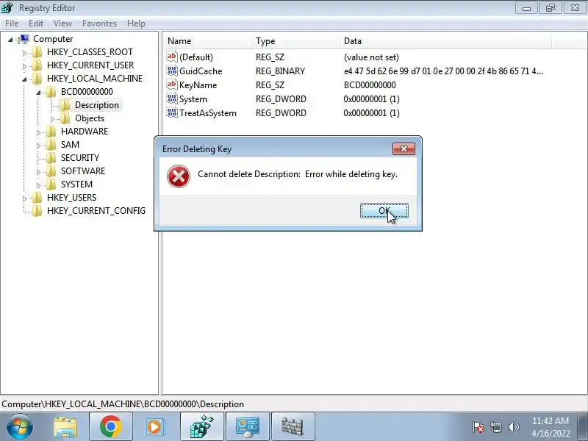This screenshot has width=588, height=441.
Task: Click the status bar registry path
Action: pos(123,404)
